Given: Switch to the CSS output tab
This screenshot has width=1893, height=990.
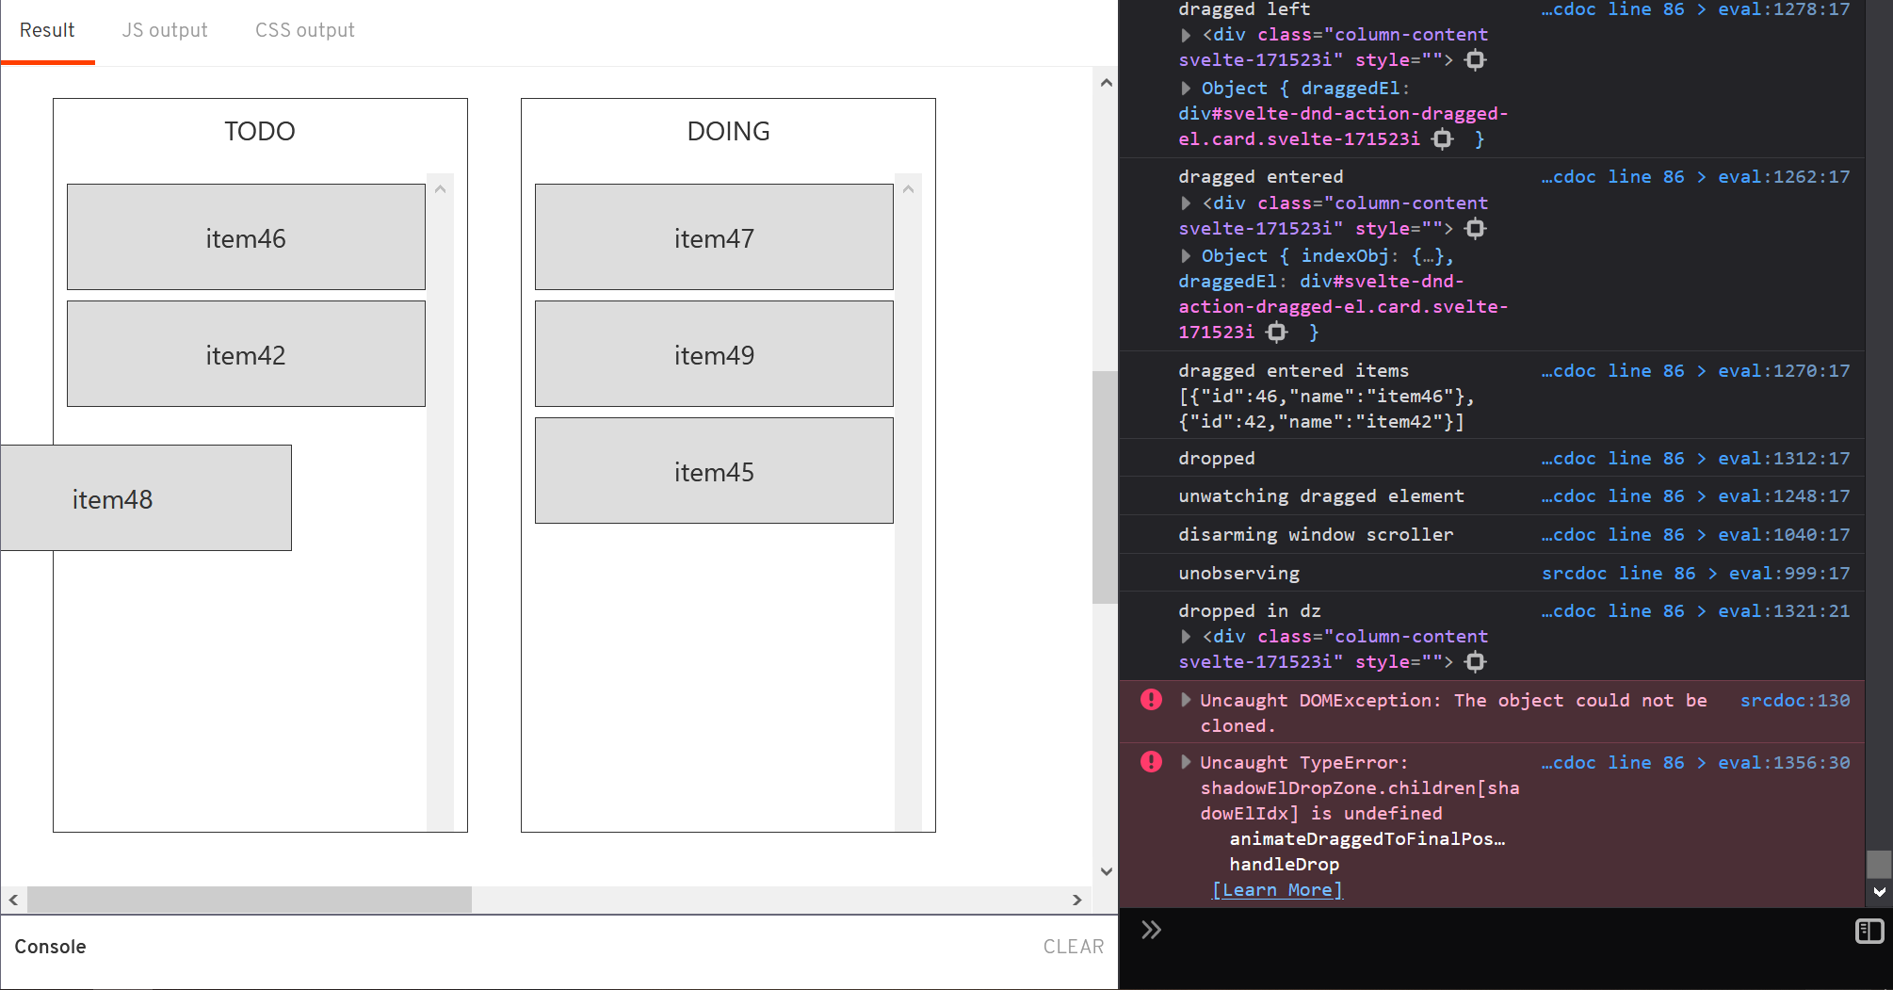Looking at the screenshot, I should (x=304, y=29).
